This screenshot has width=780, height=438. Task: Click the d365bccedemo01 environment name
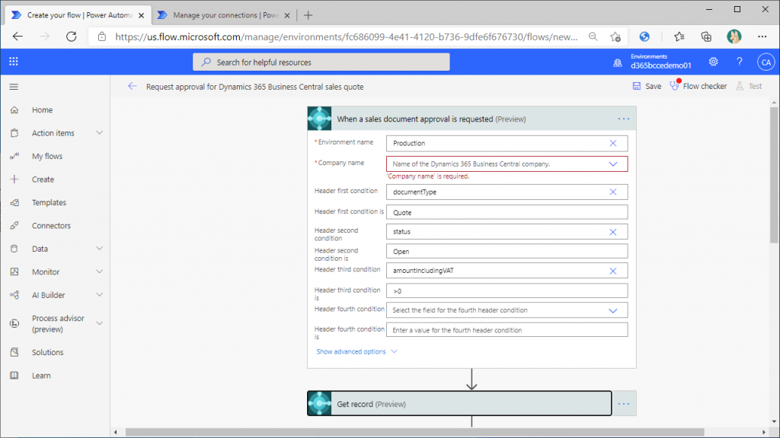[x=660, y=65]
